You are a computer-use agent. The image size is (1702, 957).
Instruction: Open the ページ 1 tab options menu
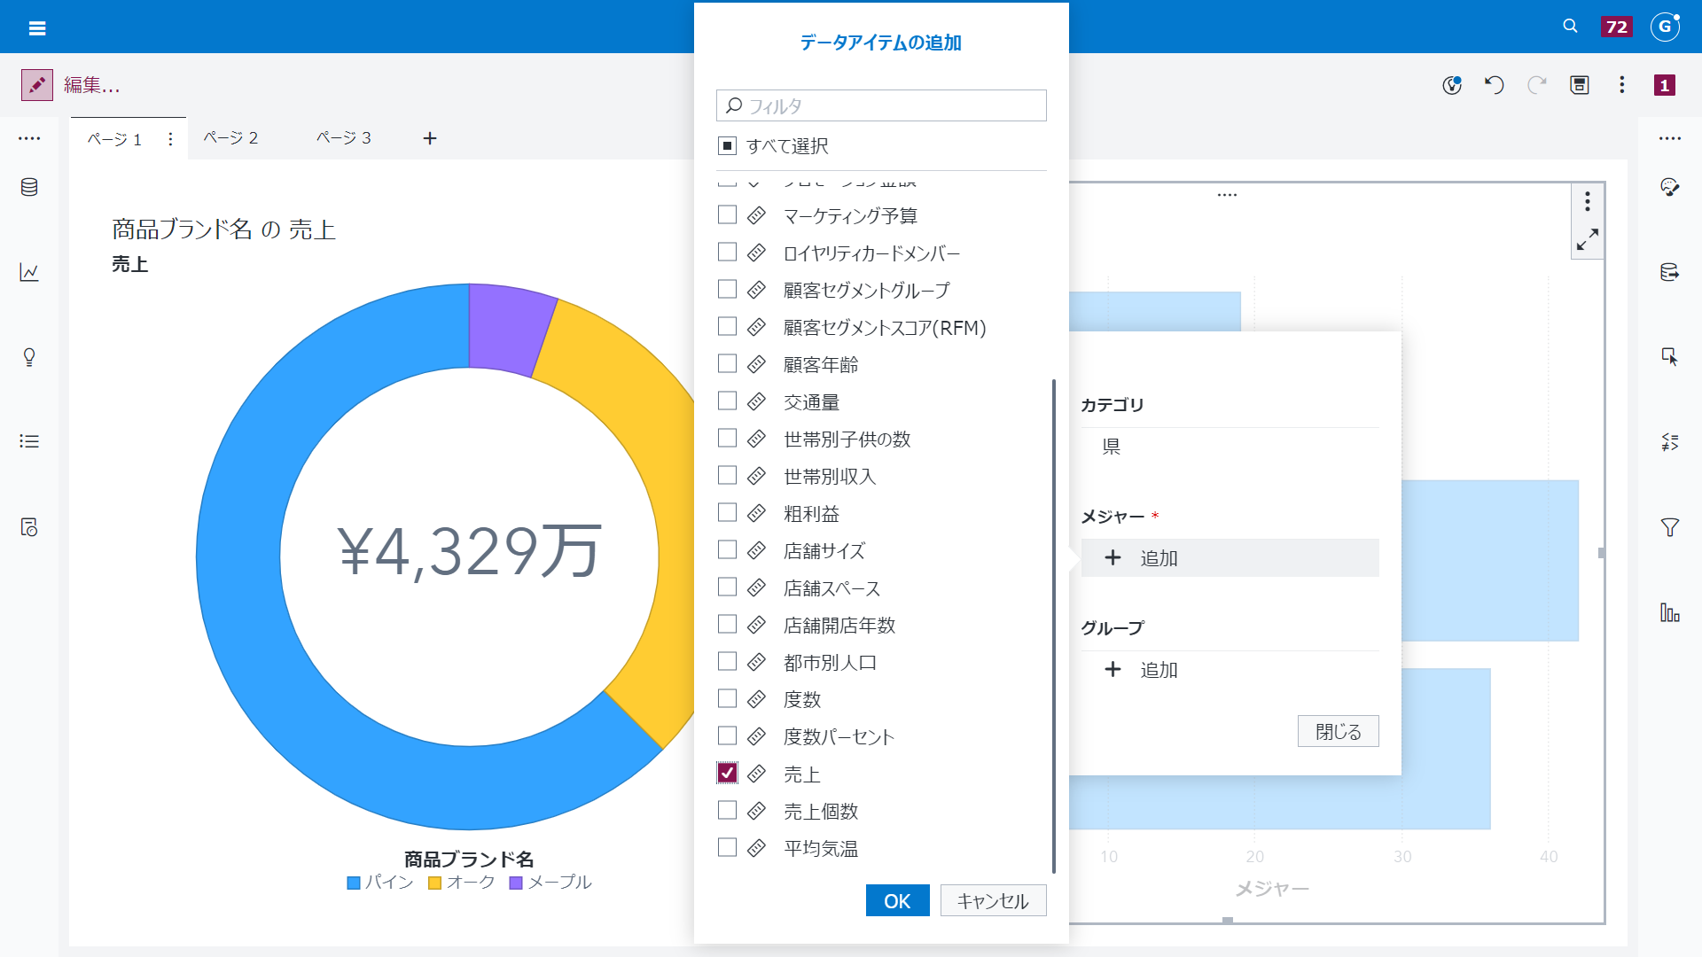[x=170, y=139]
